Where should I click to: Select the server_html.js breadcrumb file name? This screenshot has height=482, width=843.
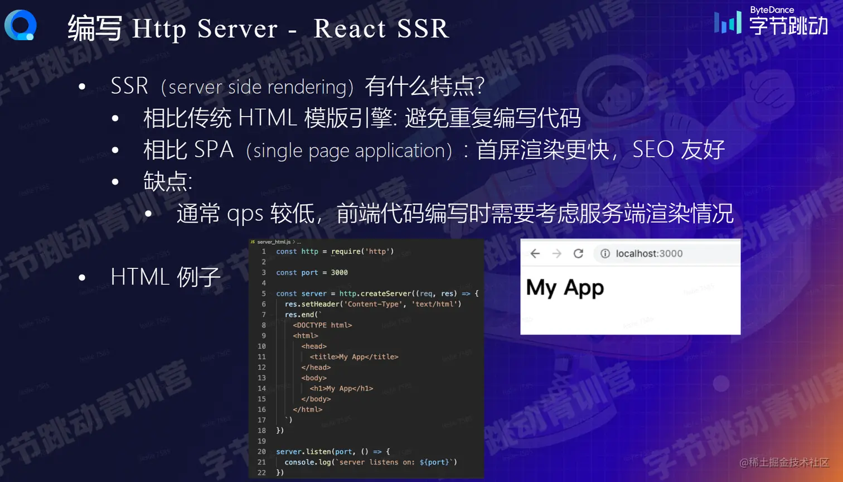(274, 242)
